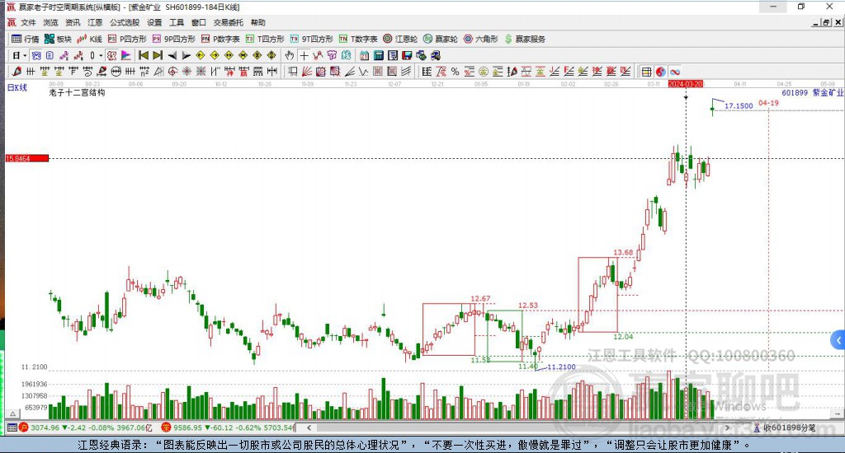Open the 六角形 hexagon tool

[481, 39]
